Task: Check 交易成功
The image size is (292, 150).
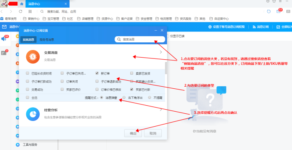Action: [x=28, y=90]
